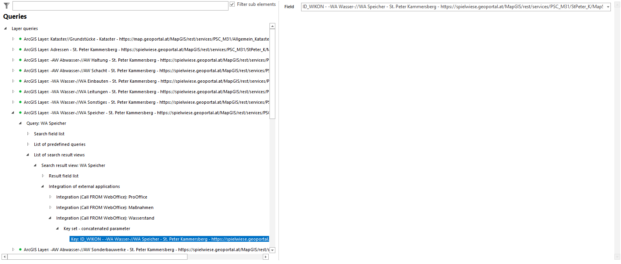Click green status dot of Kataster layer
Image resolution: width=621 pixels, height=264 pixels.
[20, 39]
